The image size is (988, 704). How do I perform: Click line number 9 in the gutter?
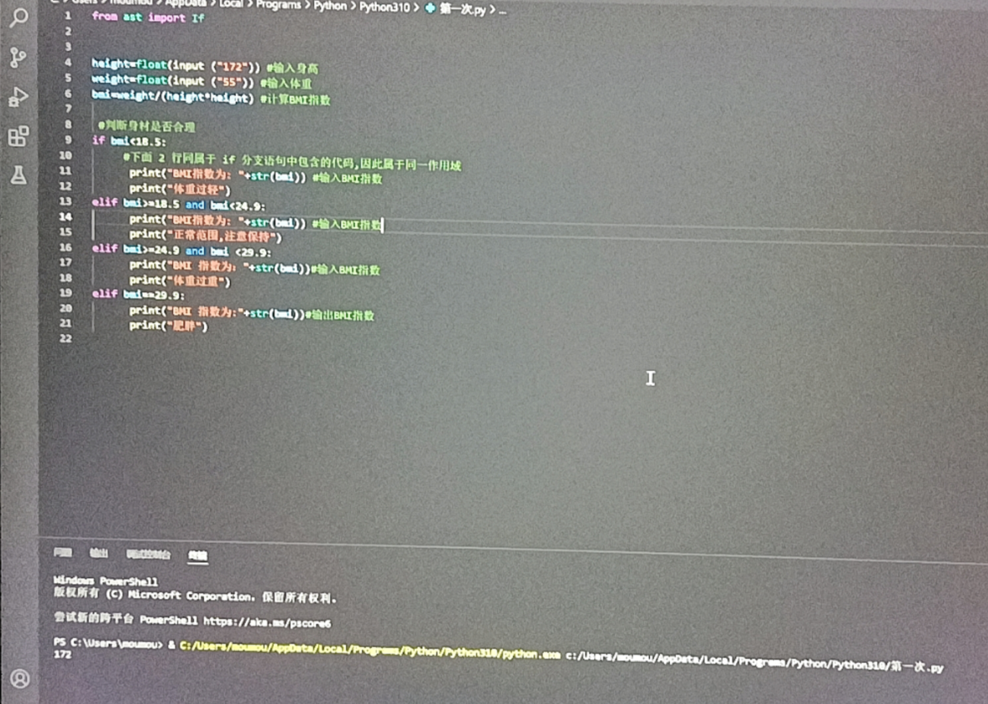pos(67,140)
